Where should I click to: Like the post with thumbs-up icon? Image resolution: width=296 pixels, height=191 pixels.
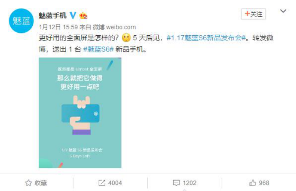(252, 183)
